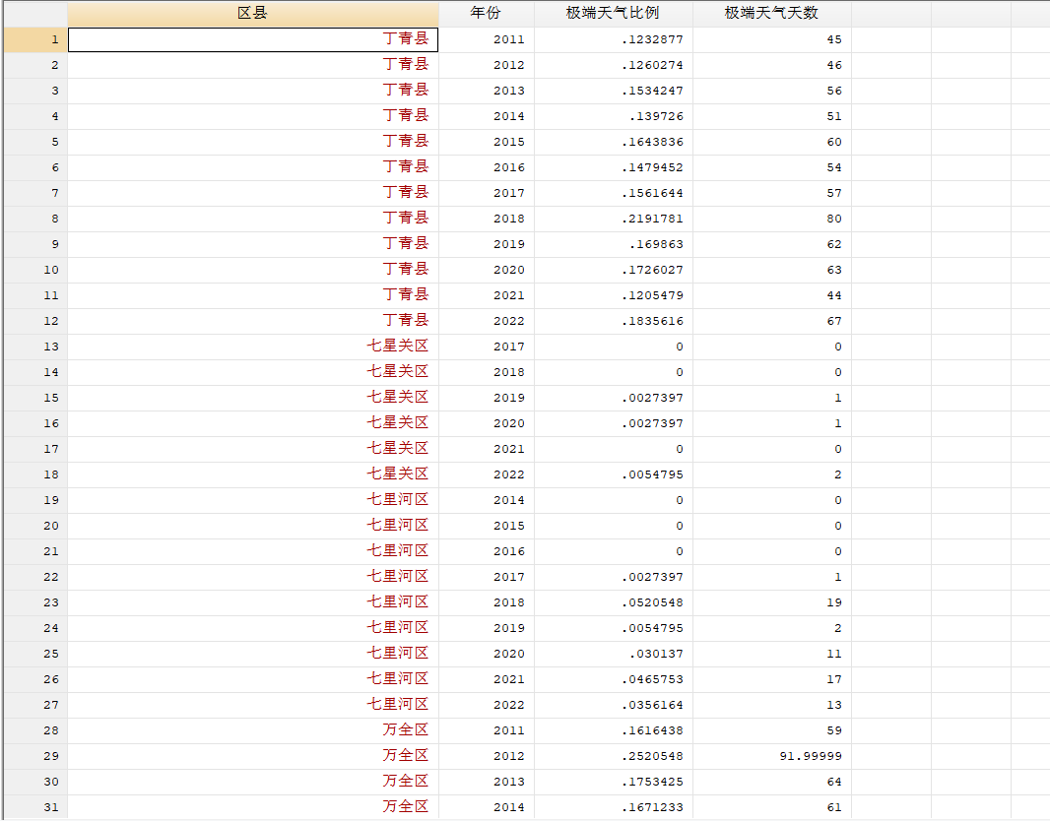The width and height of the screenshot is (1050, 821).
Task: Click the days value 62 cell
Action: (x=772, y=244)
